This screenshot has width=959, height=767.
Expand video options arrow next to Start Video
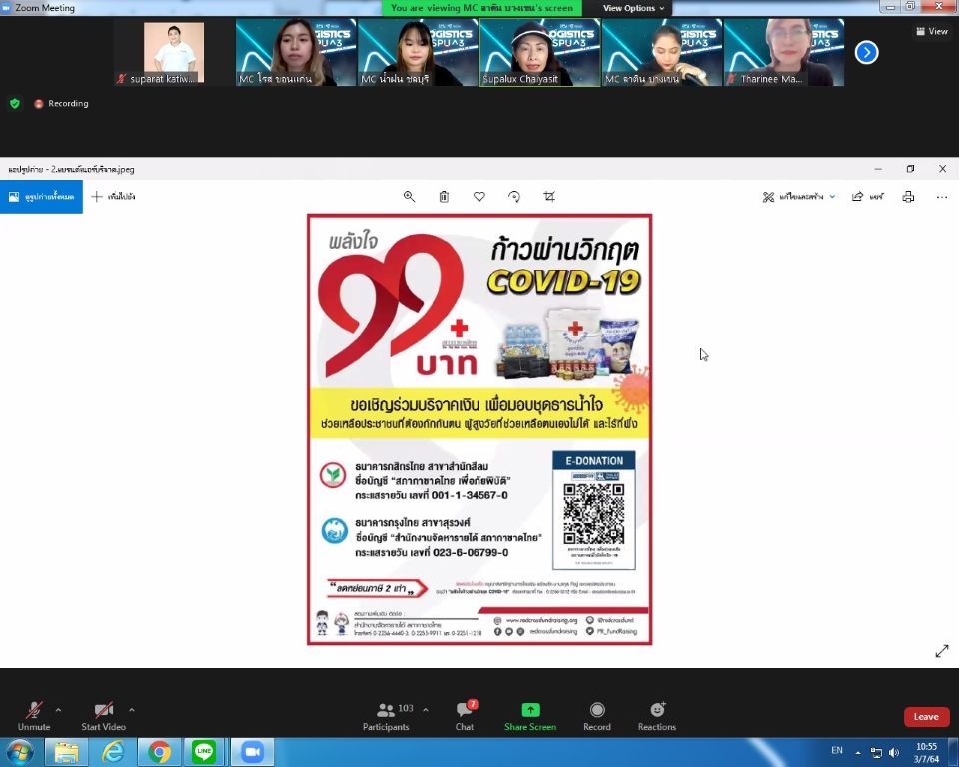[x=132, y=710]
